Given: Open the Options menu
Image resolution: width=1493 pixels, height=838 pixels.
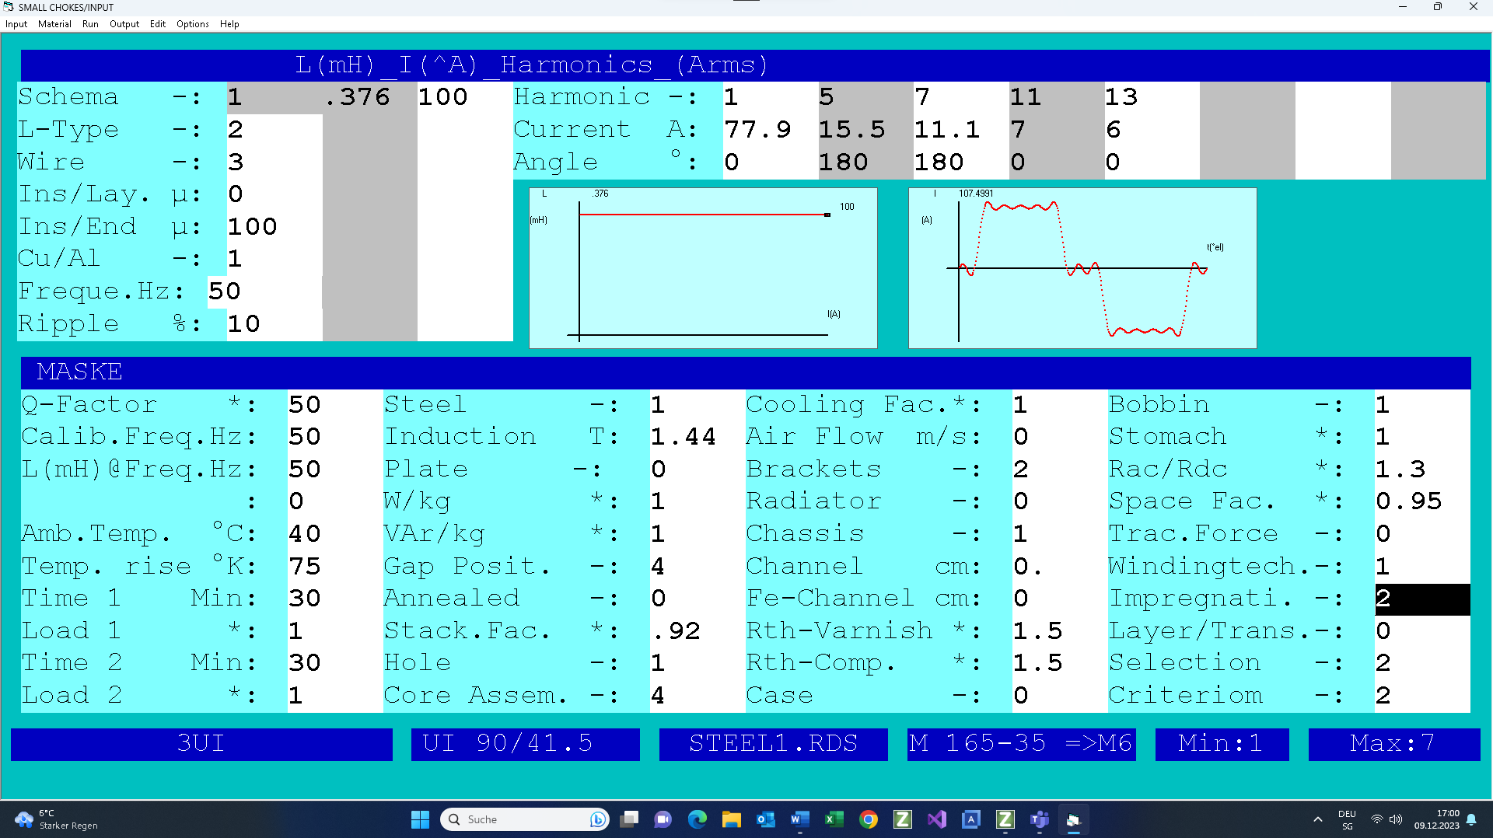Looking at the screenshot, I should point(192,24).
